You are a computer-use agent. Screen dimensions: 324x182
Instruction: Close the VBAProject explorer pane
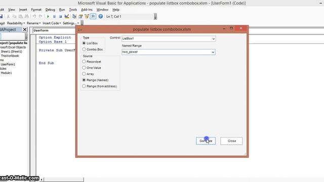tap(25, 29)
